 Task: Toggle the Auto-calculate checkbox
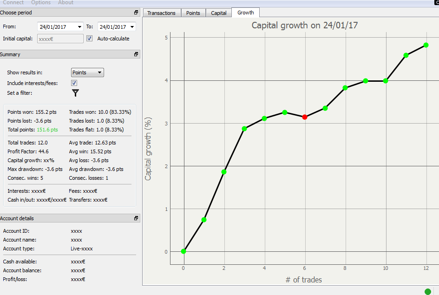pos(89,39)
